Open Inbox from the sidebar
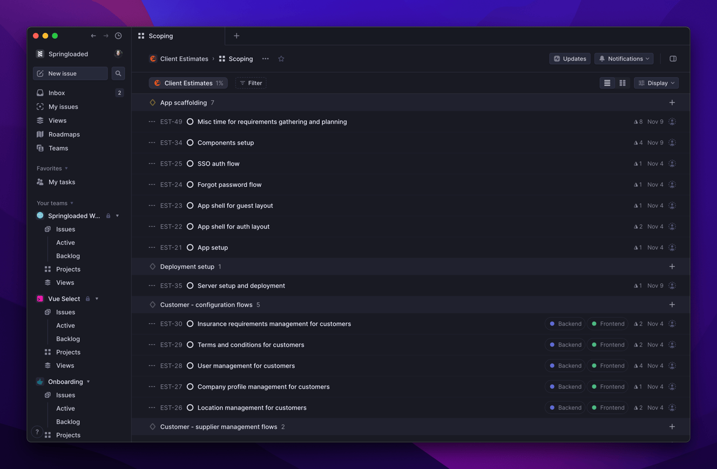The image size is (717, 469). point(57,93)
